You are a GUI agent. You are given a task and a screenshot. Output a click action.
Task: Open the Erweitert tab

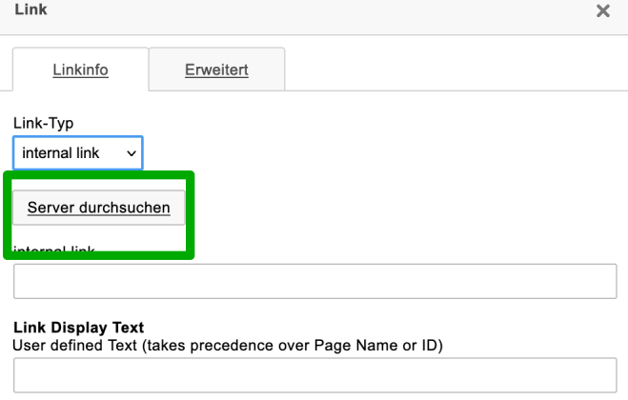tap(216, 70)
